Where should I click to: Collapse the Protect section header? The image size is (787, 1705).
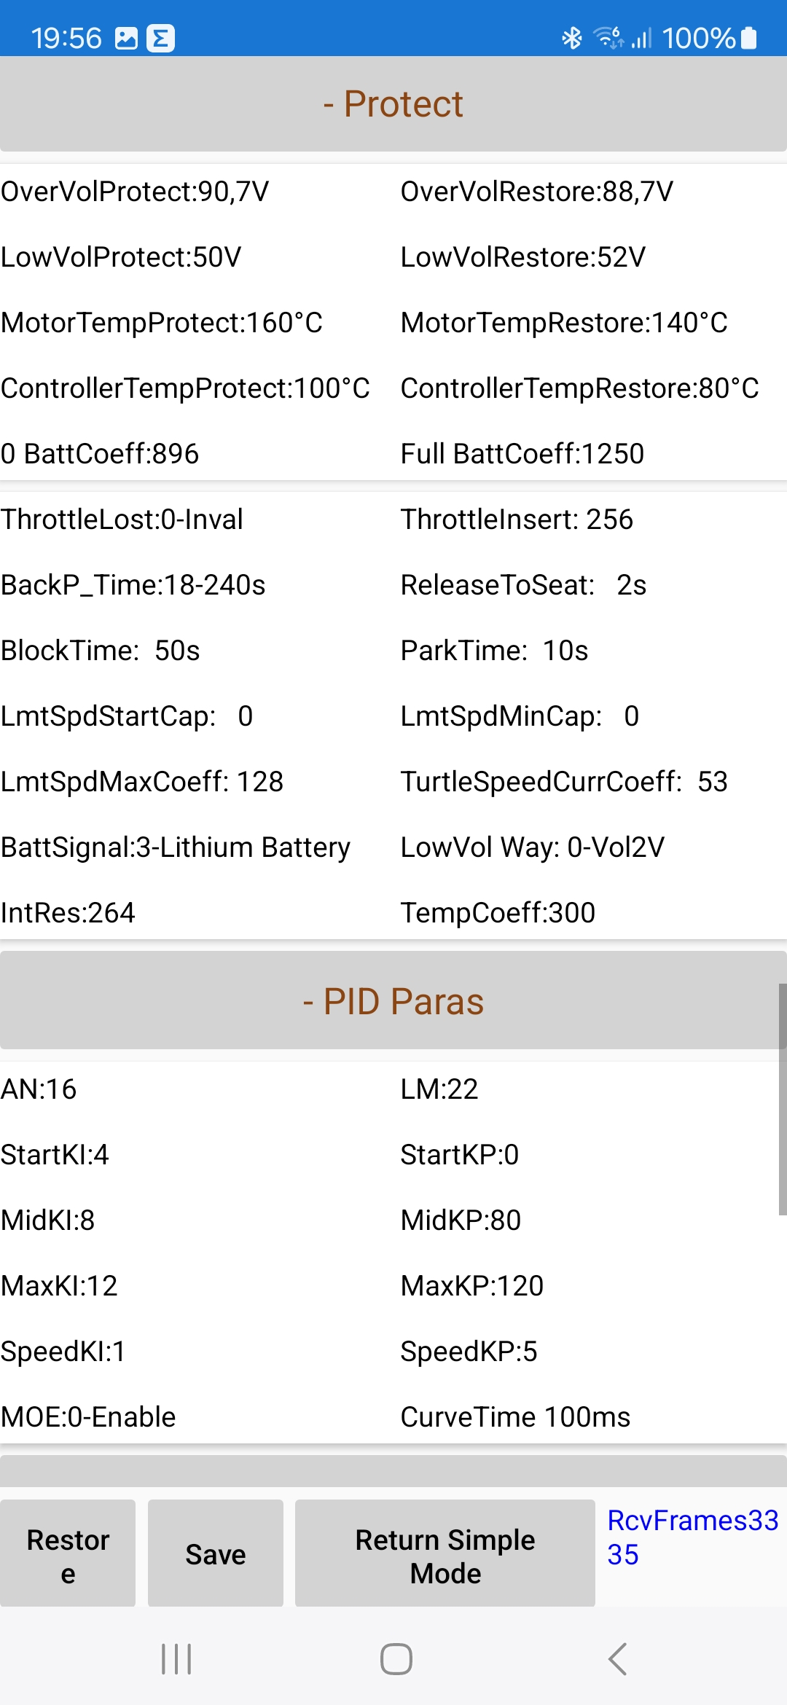coord(393,103)
